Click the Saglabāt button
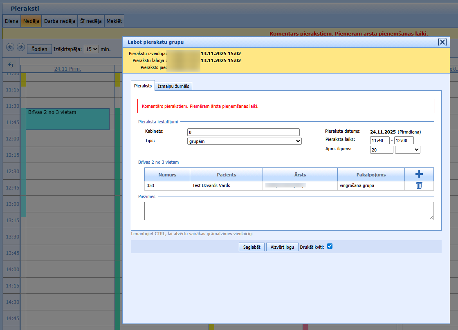Viewport: 458px width, 330px height. coord(251,247)
